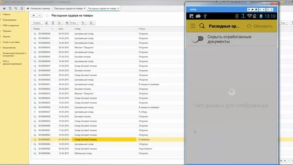293x165 pixels.
Task: Open the create-based-on dropdown in the toolbar
Action: [x=60, y=23]
